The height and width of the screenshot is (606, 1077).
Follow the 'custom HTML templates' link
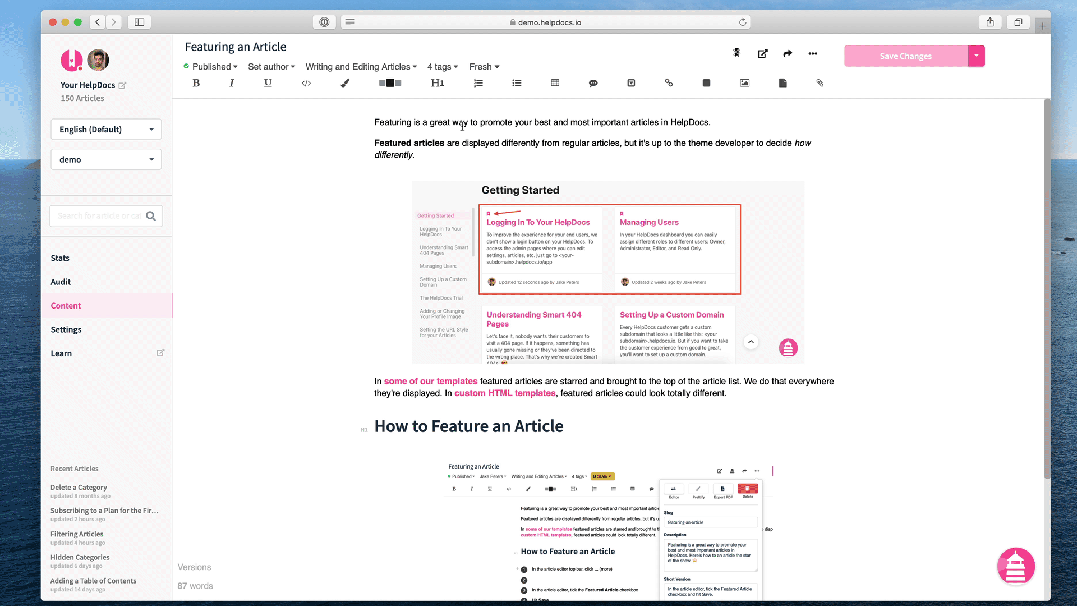coord(505,393)
